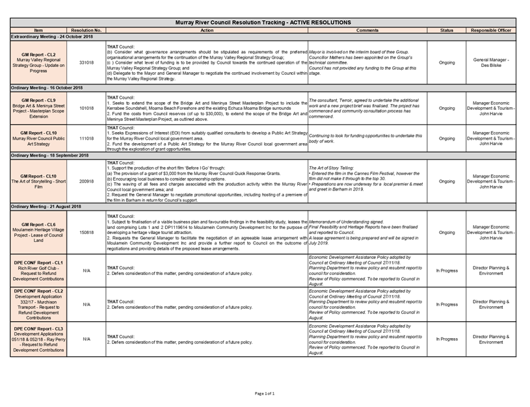Click Ongoing status in Murray Valley Regional Strategy row
530x407 pixels.
(447, 62)
